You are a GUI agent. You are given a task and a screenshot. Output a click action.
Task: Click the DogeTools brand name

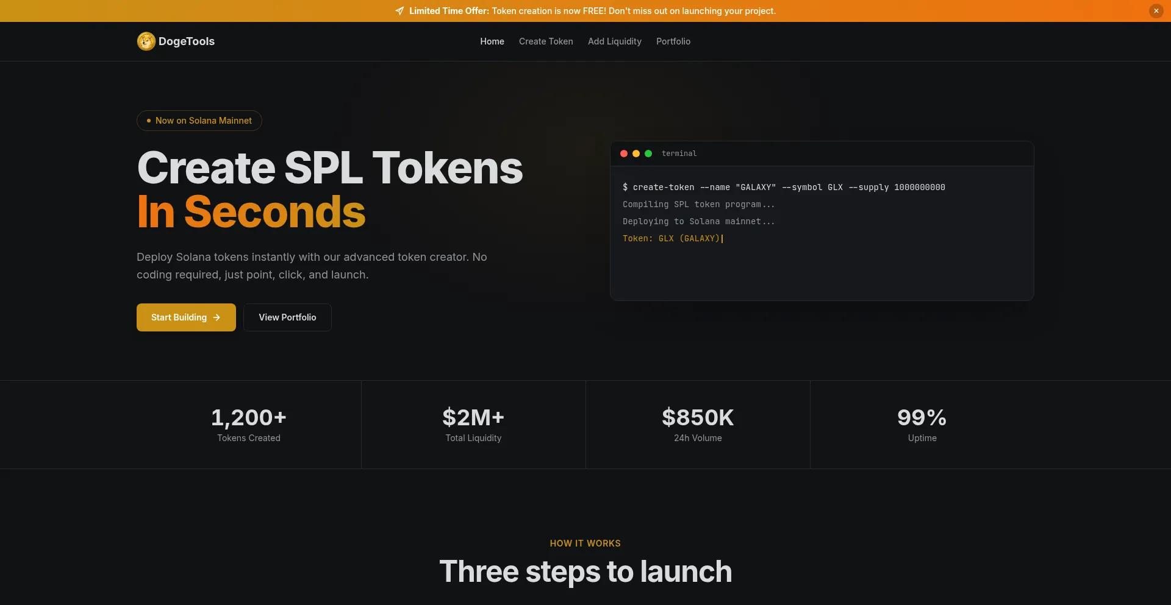pos(187,41)
